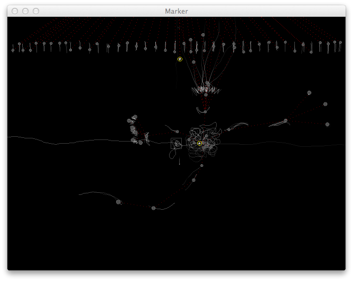Screen dimensions: 353x281
Task: Zoom the Marker window with the third title bar button
Action: pyautogui.click(x=36, y=11)
